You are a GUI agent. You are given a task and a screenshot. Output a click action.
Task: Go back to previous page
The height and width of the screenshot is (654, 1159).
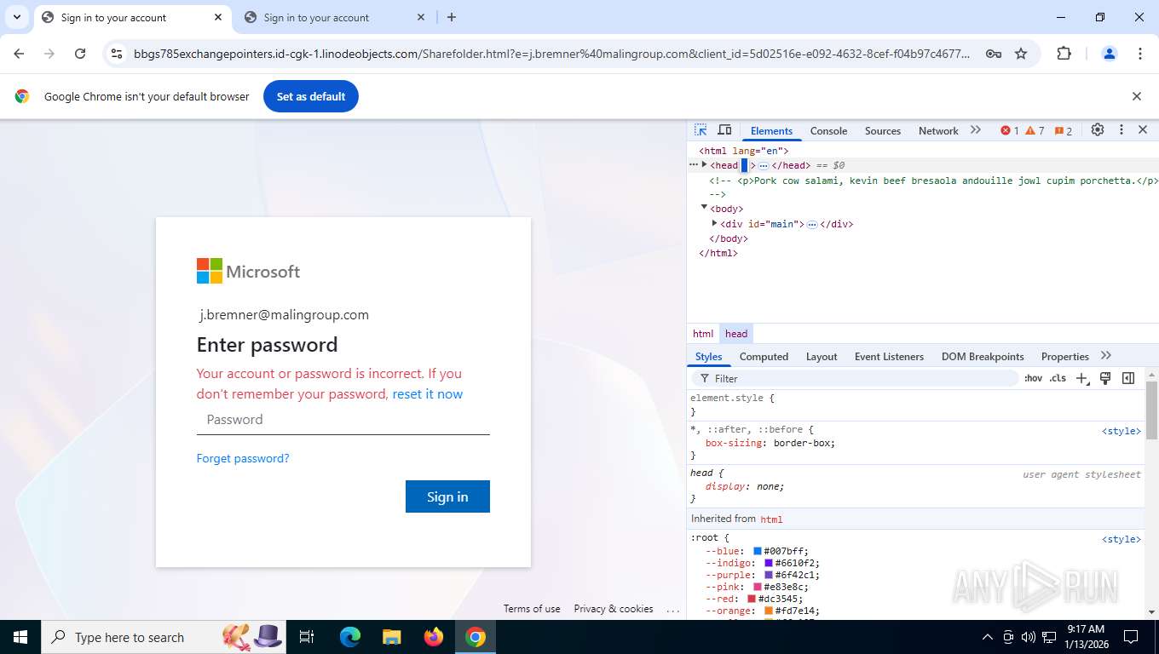pyautogui.click(x=19, y=54)
